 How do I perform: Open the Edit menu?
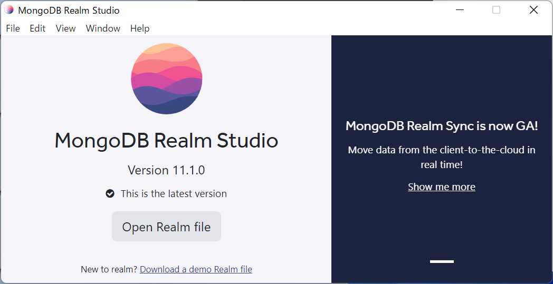[37, 28]
